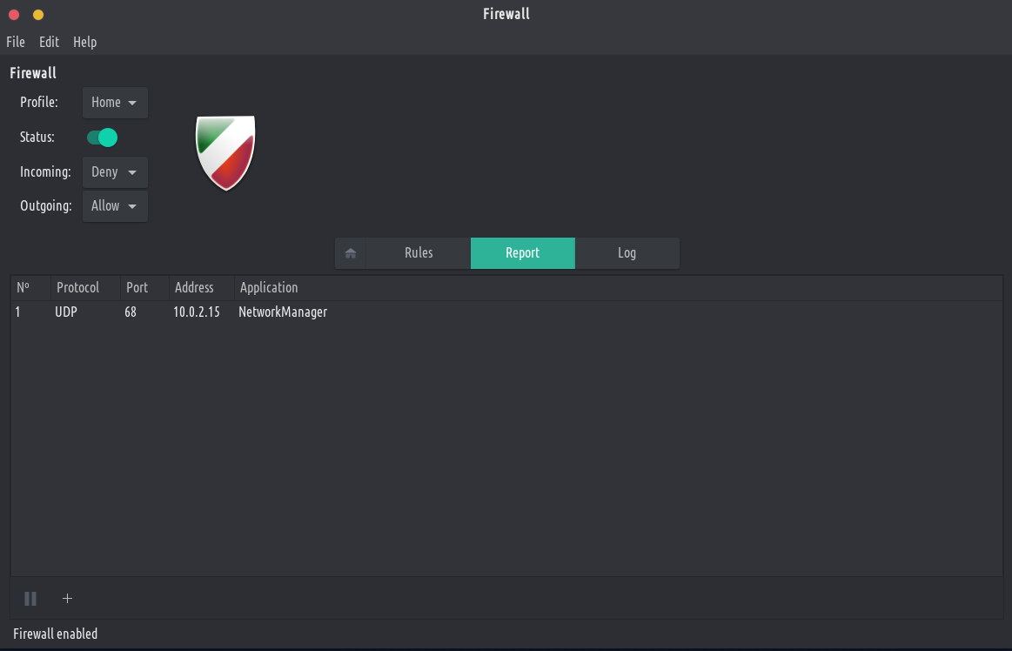Open the Profile dropdown showing Home

click(x=115, y=103)
